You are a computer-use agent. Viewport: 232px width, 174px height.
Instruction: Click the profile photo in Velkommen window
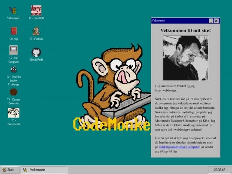[186, 58]
